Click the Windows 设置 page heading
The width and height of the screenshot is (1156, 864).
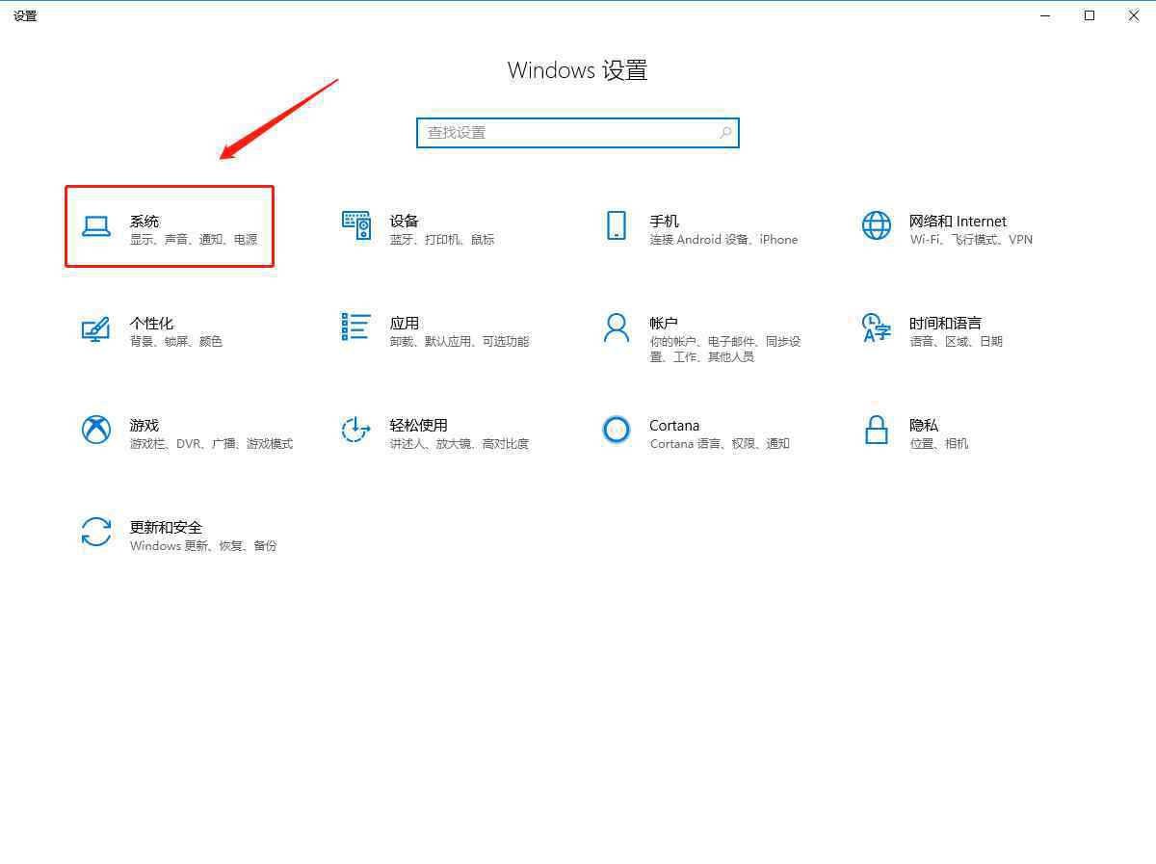(x=578, y=70)
